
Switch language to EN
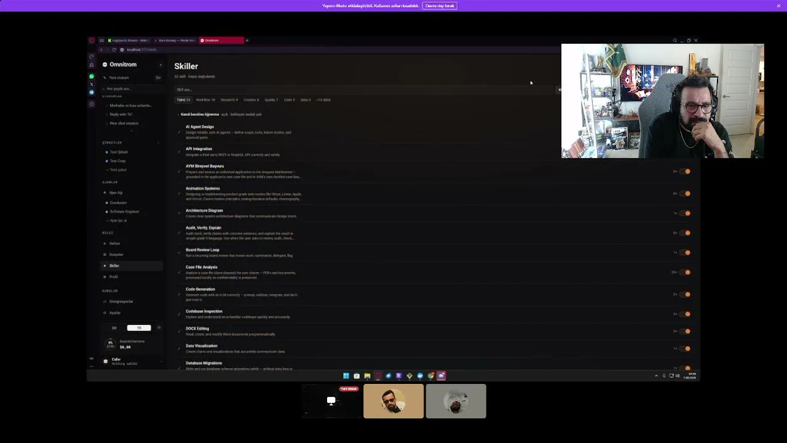(x=114, y=328)
